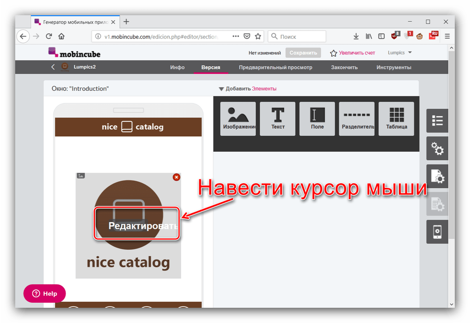Open the gears settings panel in sidebar
470x323 pixels.
[x=437, y=149]
